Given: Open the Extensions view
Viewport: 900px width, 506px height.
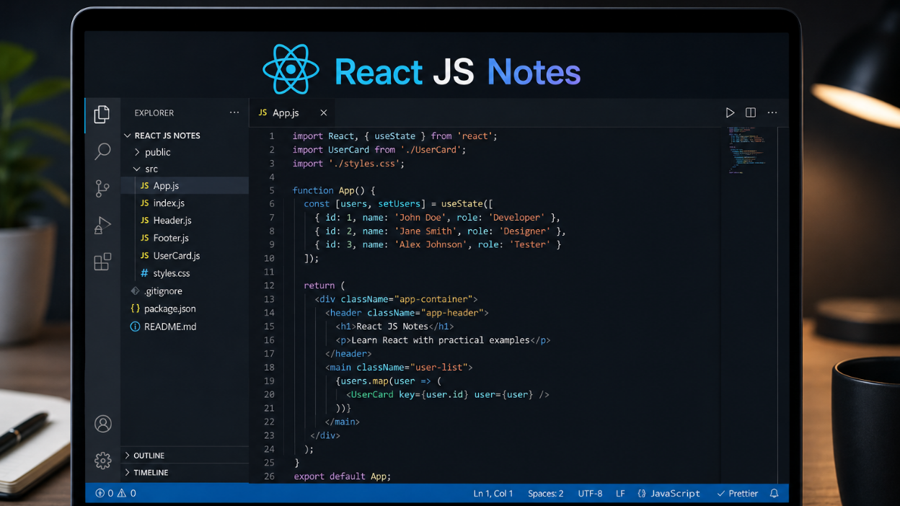Looking at the screenshot, I should (102, 262).
